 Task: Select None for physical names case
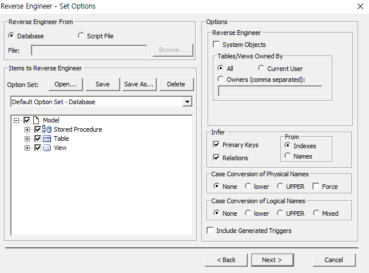tap(216, 186)
